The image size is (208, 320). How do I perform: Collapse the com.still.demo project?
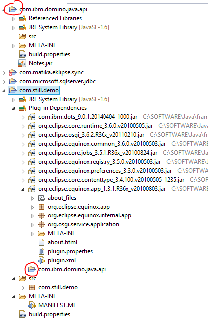[x=4, y=91]
